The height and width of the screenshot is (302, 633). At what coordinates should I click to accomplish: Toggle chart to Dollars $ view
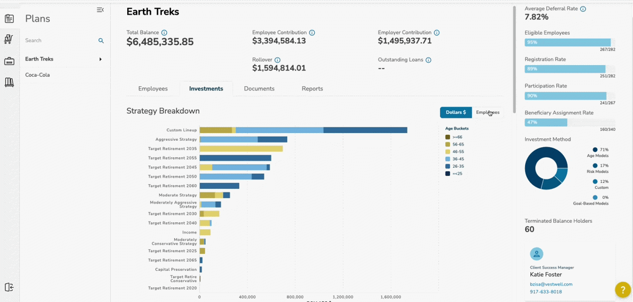pos(456,113)
